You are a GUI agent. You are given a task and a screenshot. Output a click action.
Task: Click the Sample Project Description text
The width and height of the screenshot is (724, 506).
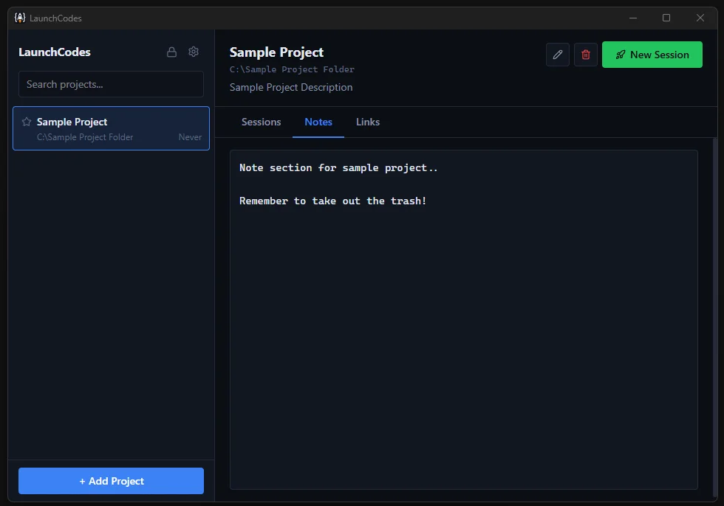(291, 87)
